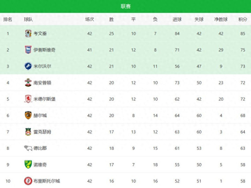
Task: Click the 德比郡 ram crest icon
Action: pos(28,148)
